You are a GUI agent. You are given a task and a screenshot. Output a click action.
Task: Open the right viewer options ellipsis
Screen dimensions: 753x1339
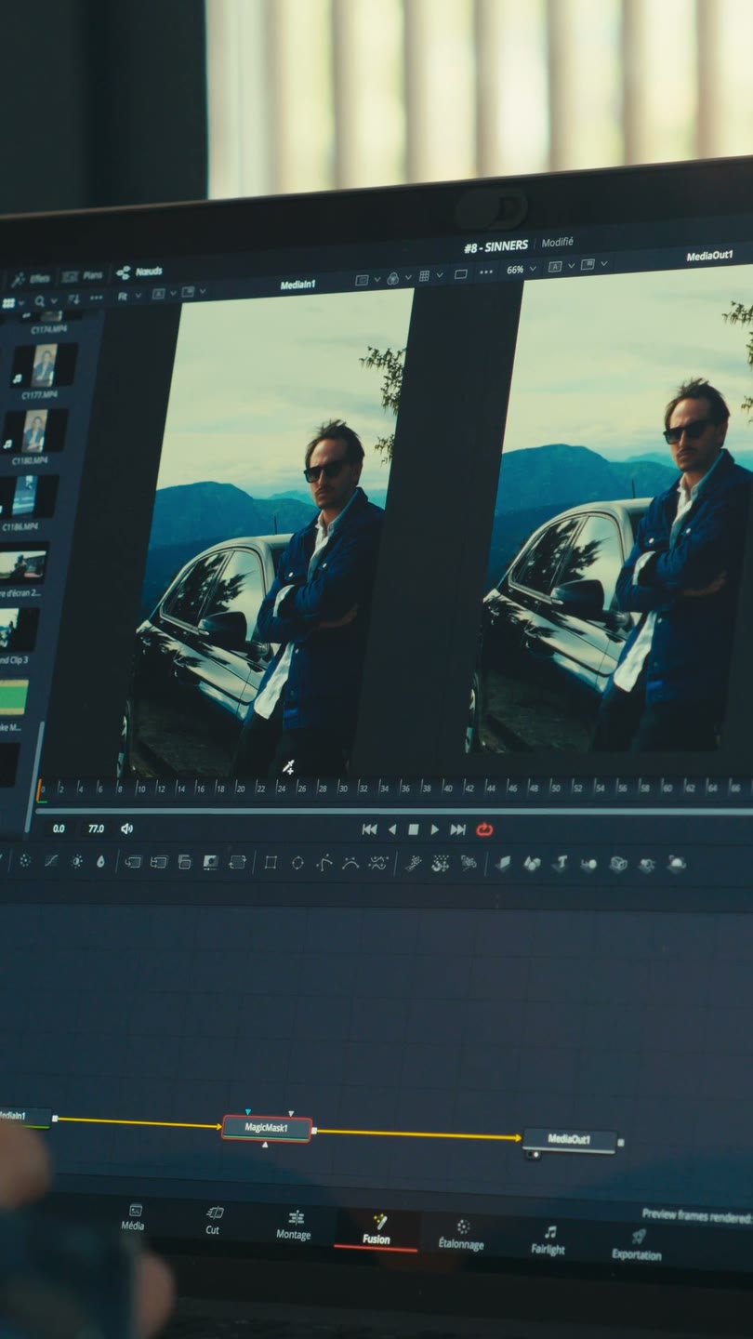(x=485, y=272)
